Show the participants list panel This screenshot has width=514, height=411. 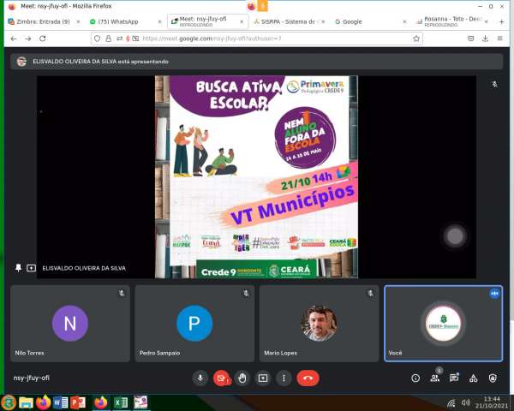(x=435, y=378)
